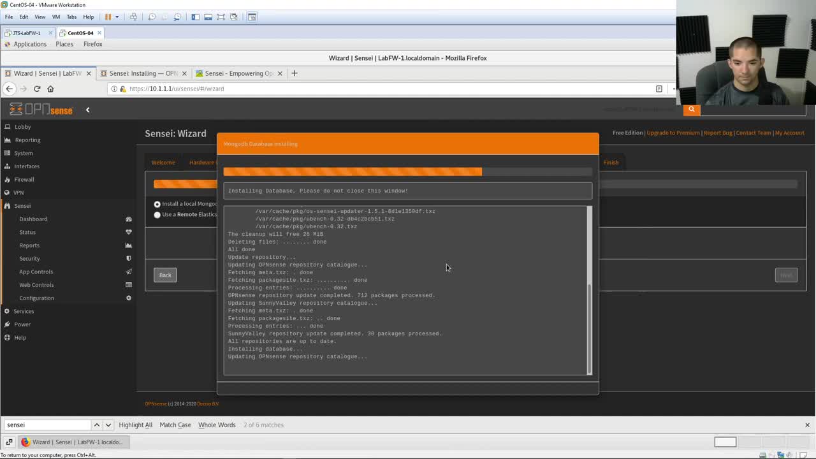Image resolution: width=816 pixels, height=459 pixels.
Task: Click the Web Controls window icon
Action: [128, 285]
